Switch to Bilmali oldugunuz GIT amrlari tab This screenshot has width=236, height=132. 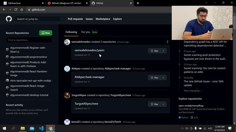click(67, 3)
